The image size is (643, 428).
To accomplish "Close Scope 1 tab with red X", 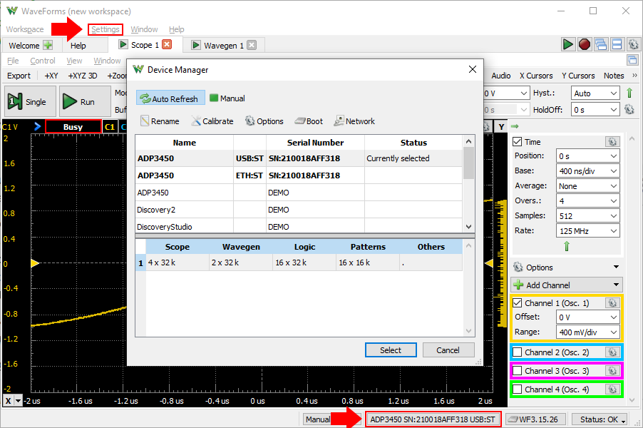I will coord(167,44).
